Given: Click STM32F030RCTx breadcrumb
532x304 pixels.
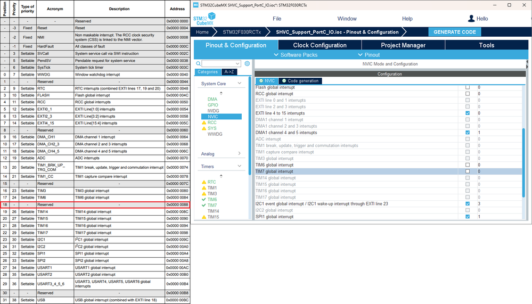Looking at the screenshot, I should [242, 32].
